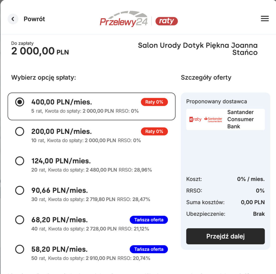The width and height of the screenshot is (276, 274).
Task: Click the Przelewy24 logo
Action: [x=124, y=19]
